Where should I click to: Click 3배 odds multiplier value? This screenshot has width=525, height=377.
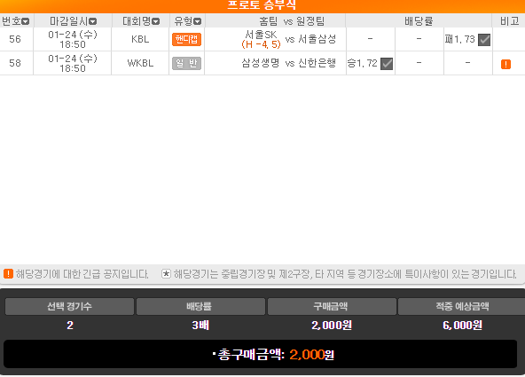(x=200, y=326)
